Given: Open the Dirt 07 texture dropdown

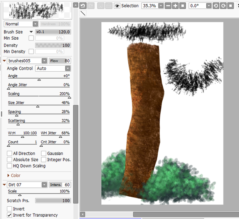Looking at the screenshot, I should [x=27, y=185].
